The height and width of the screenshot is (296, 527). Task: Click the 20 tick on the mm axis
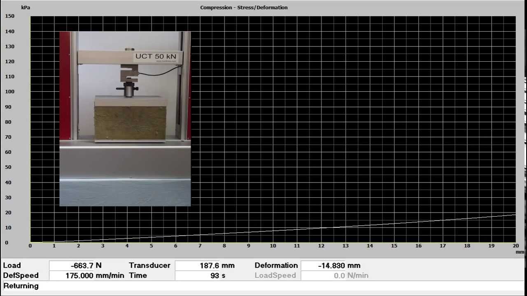coord(515,246)
